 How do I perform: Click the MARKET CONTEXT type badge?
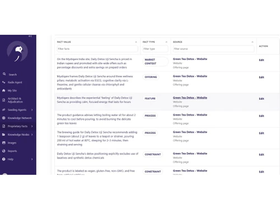pos(155,62)
